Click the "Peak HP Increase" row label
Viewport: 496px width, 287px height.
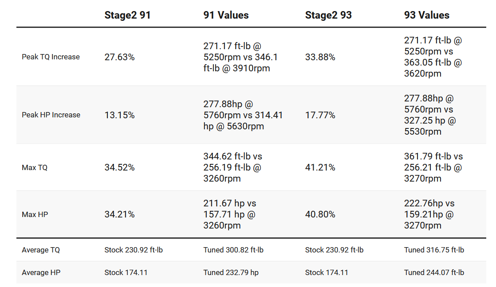point(51,115)
